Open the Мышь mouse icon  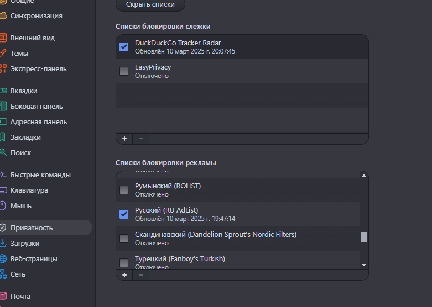click(2, 205)
